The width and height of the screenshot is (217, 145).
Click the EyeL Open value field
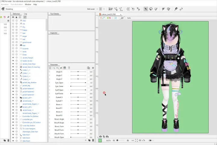point(90,83)
